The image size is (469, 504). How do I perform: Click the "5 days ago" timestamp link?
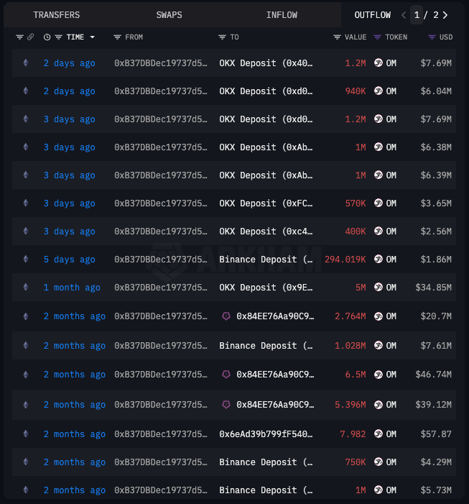[69, 260]
